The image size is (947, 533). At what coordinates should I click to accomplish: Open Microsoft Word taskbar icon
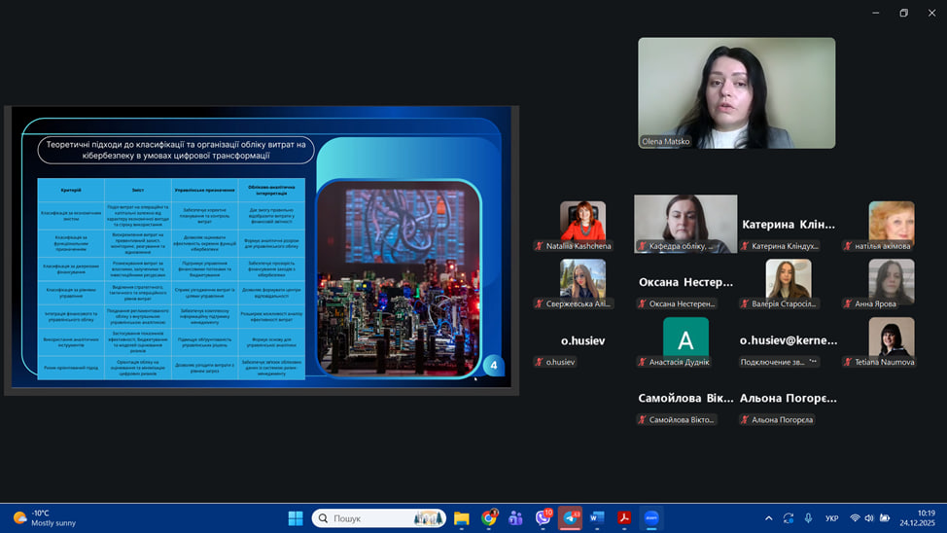click(x=597, y=518)
